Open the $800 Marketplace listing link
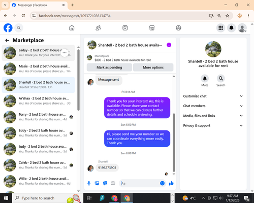 tap(122, 60)
